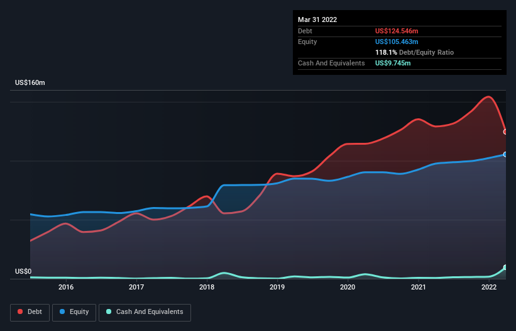This screenshot has height=331, width=516.
Task: Select the teal Cash endpoint marker
Action: pyautogui.click(x=505, y=267)
